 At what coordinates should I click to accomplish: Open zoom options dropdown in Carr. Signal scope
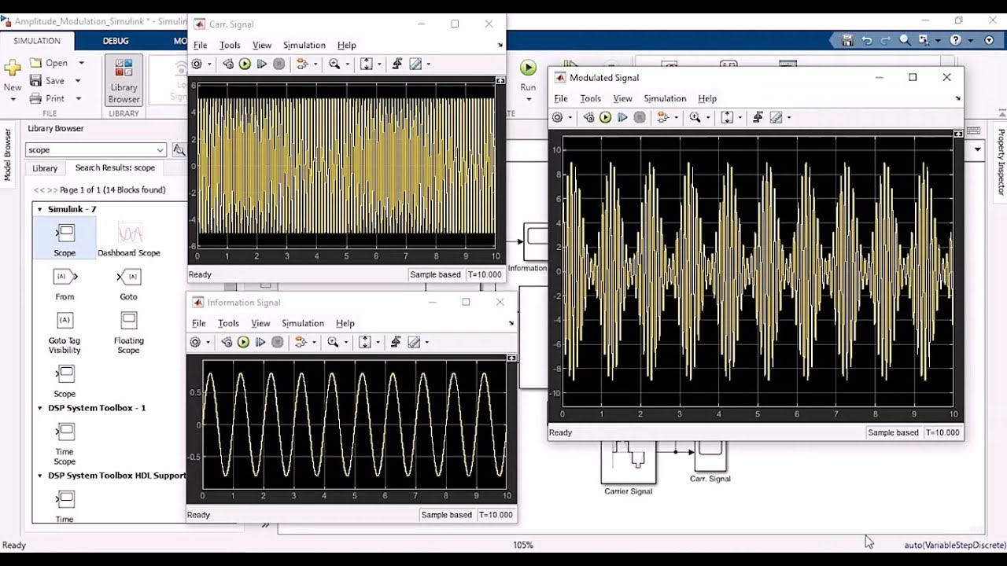tap(346, 64)
